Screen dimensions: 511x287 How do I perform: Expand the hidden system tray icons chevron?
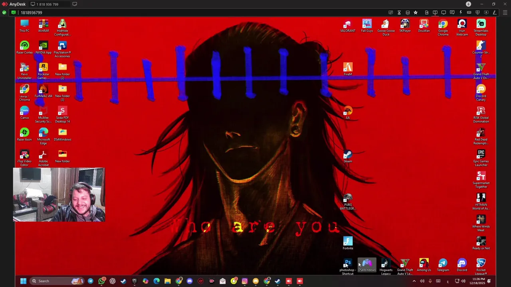(x=414, y=281)
